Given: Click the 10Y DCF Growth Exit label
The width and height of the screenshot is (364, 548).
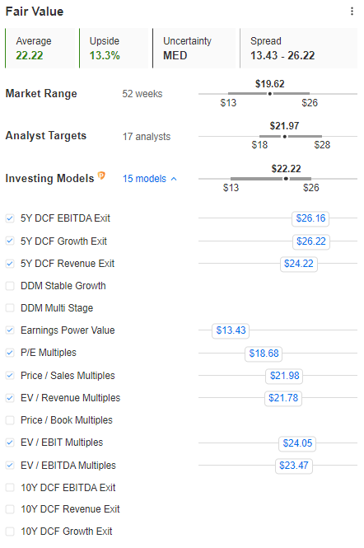Looking at the screenshot, I should [67, 532].
